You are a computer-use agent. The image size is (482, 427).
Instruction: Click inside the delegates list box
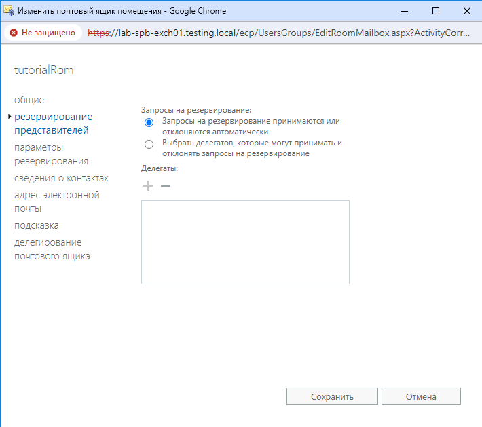245,242
